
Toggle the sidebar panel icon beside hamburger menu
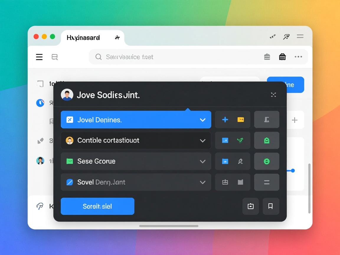coord(55,57)
